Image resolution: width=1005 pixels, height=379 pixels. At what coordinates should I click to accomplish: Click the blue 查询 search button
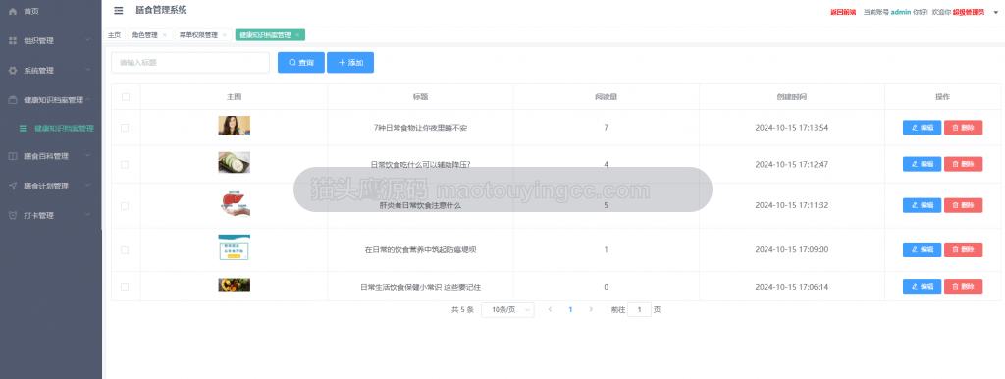point(301,63)
